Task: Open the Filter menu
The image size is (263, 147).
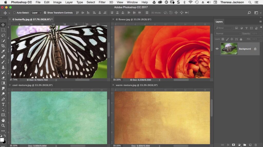Action: click(102, 2)
